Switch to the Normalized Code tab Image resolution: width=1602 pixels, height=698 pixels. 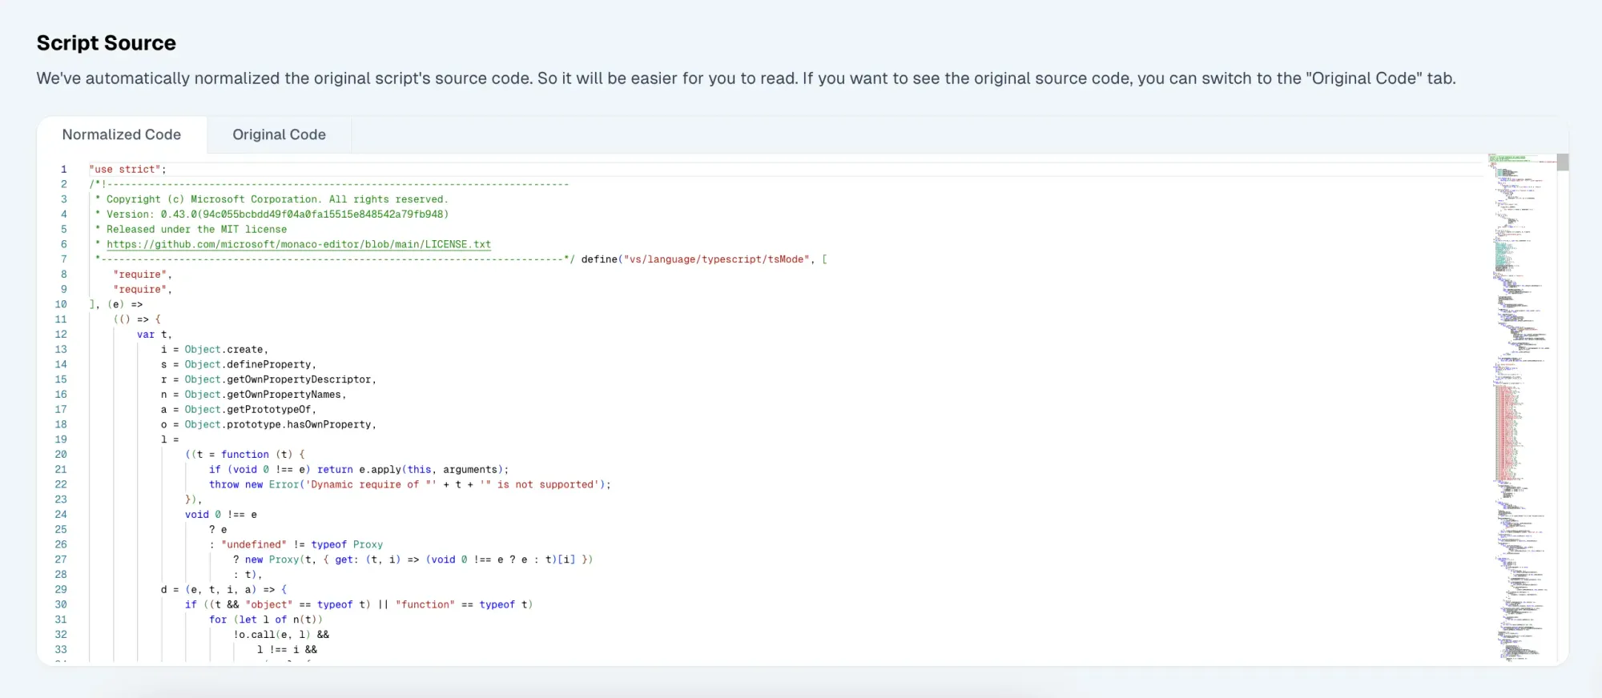click(122, 134)
